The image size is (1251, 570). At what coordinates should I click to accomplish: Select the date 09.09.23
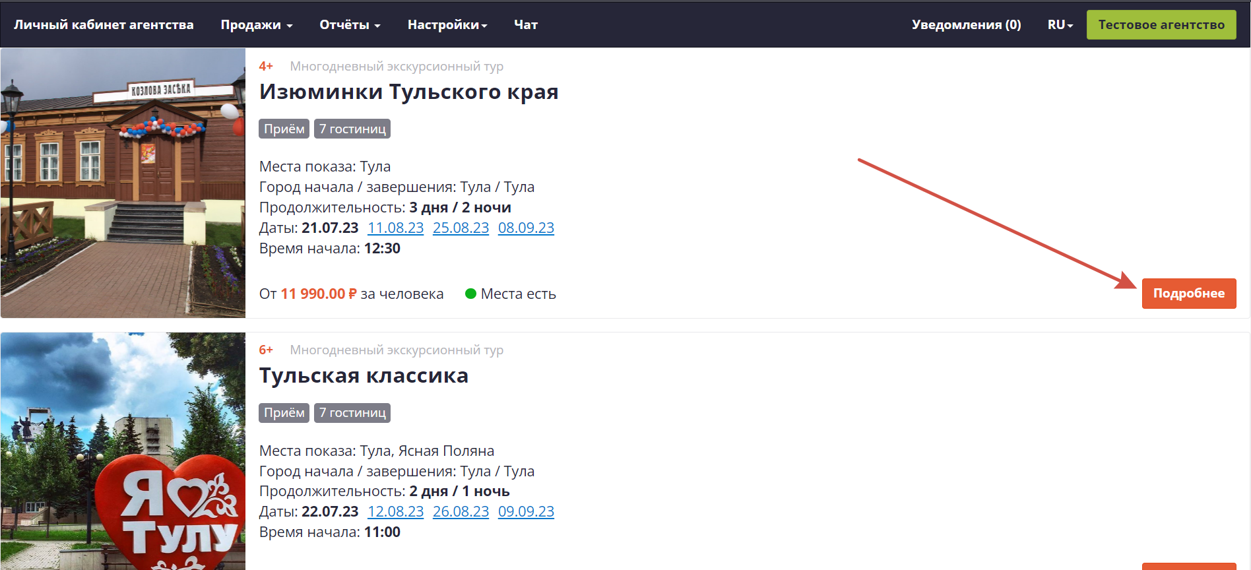coord(526,512)
